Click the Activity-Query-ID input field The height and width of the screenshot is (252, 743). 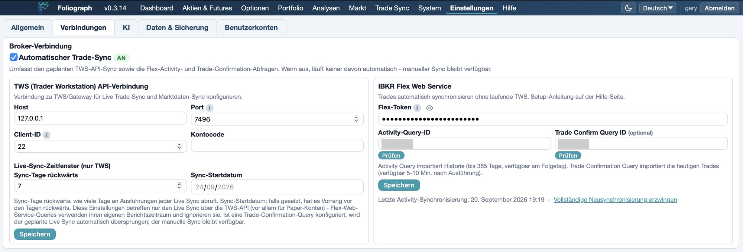point(464,143)
